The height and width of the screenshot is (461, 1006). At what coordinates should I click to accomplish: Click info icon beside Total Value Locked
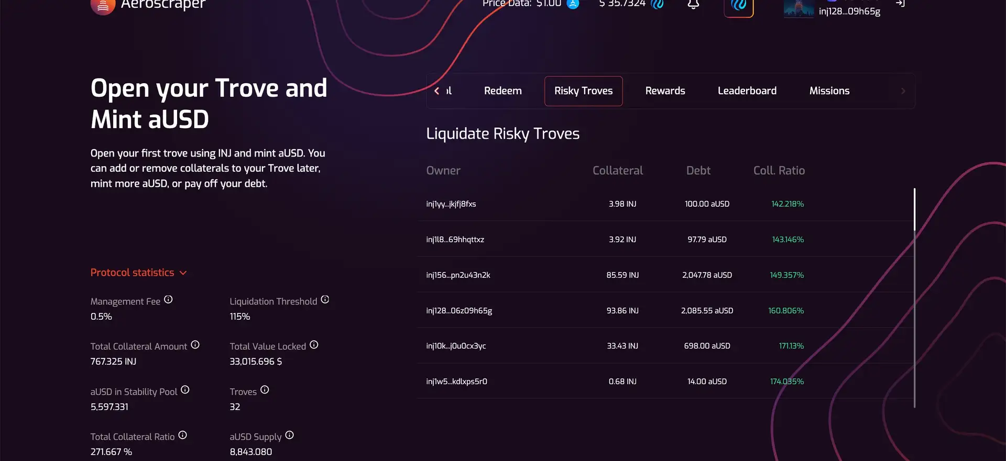click(314, 345)
